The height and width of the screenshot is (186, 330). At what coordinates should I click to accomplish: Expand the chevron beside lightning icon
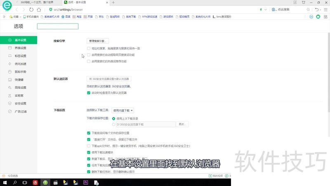(x=266, y=10)
